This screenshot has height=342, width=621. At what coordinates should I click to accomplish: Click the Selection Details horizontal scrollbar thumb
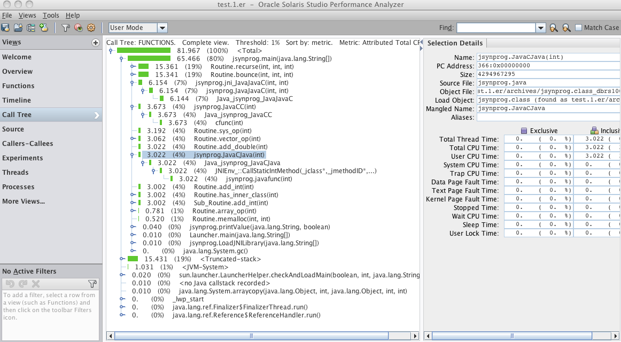[x=512, y=336]
